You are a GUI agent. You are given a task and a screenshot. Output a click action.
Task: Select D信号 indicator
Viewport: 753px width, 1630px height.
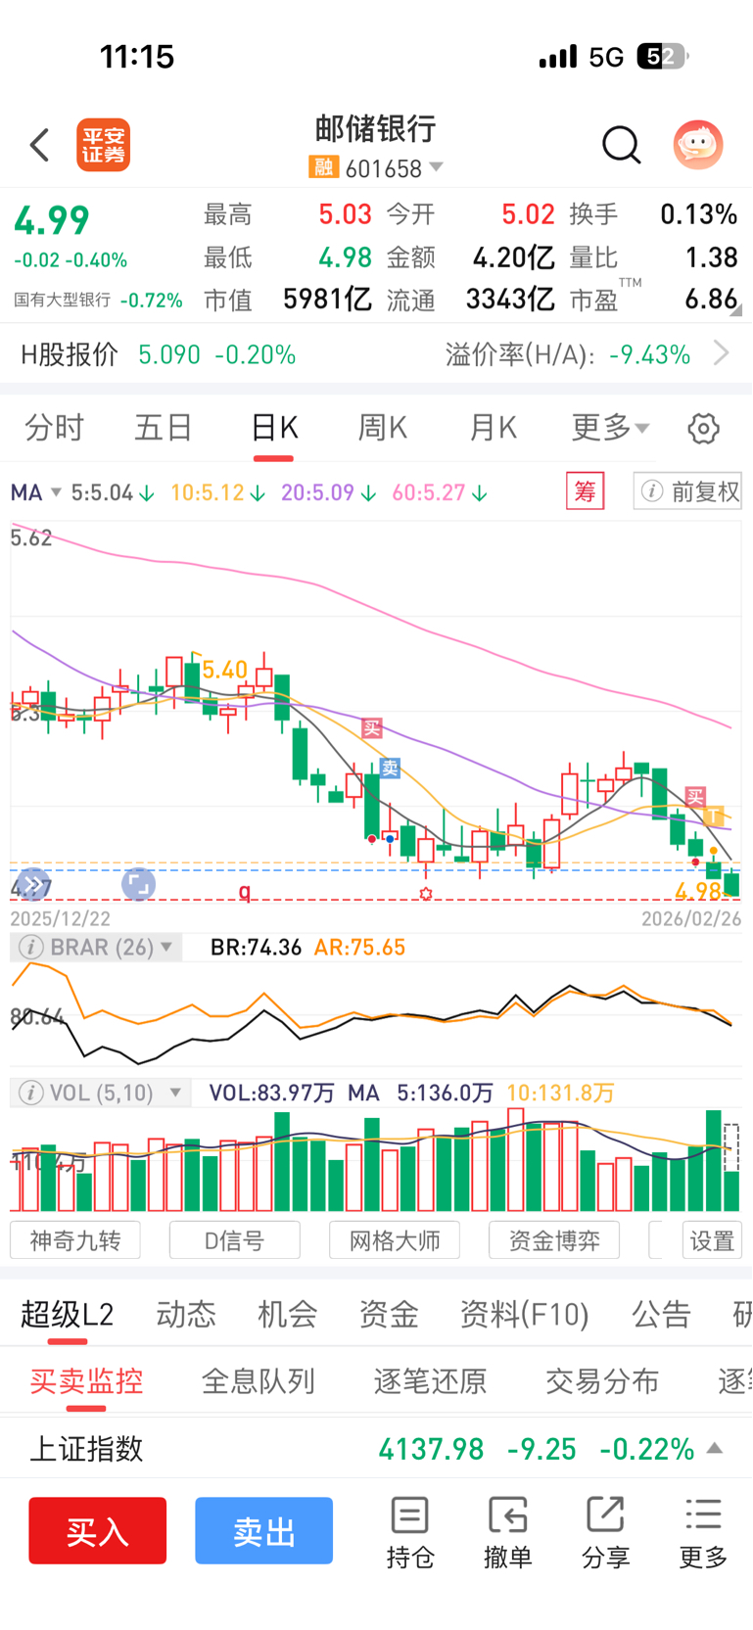pyautogui.click(x=235, y=1240)
